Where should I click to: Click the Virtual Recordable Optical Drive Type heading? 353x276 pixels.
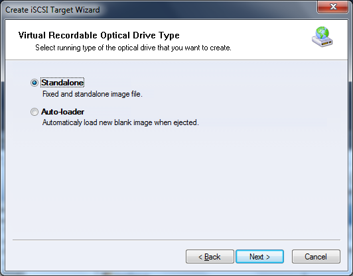99,35
